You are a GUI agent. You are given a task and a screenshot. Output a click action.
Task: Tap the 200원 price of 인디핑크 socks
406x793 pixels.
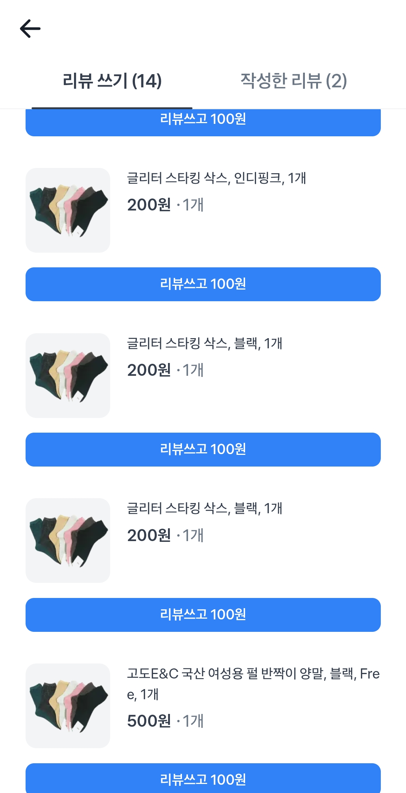[149, 205]
